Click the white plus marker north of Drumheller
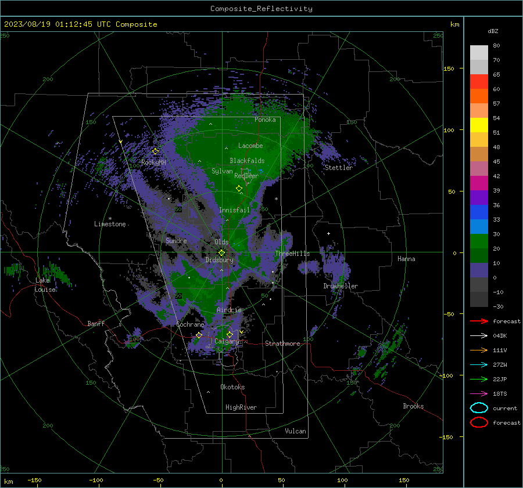The height and width of the screenshot is (488, 523). (x=328, y=234)
